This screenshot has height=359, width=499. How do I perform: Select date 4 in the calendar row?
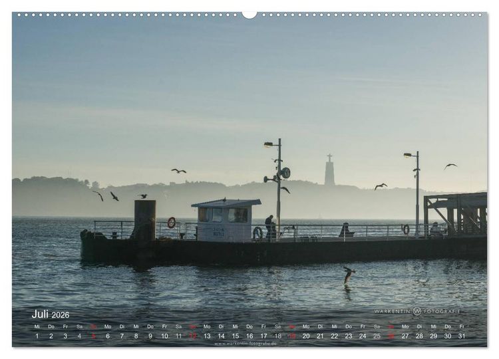point(79,336)
